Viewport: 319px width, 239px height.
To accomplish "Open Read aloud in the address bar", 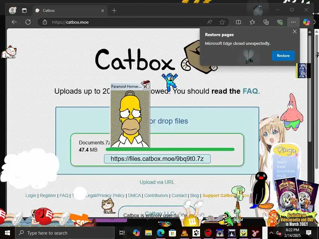I will coord(210,22).
